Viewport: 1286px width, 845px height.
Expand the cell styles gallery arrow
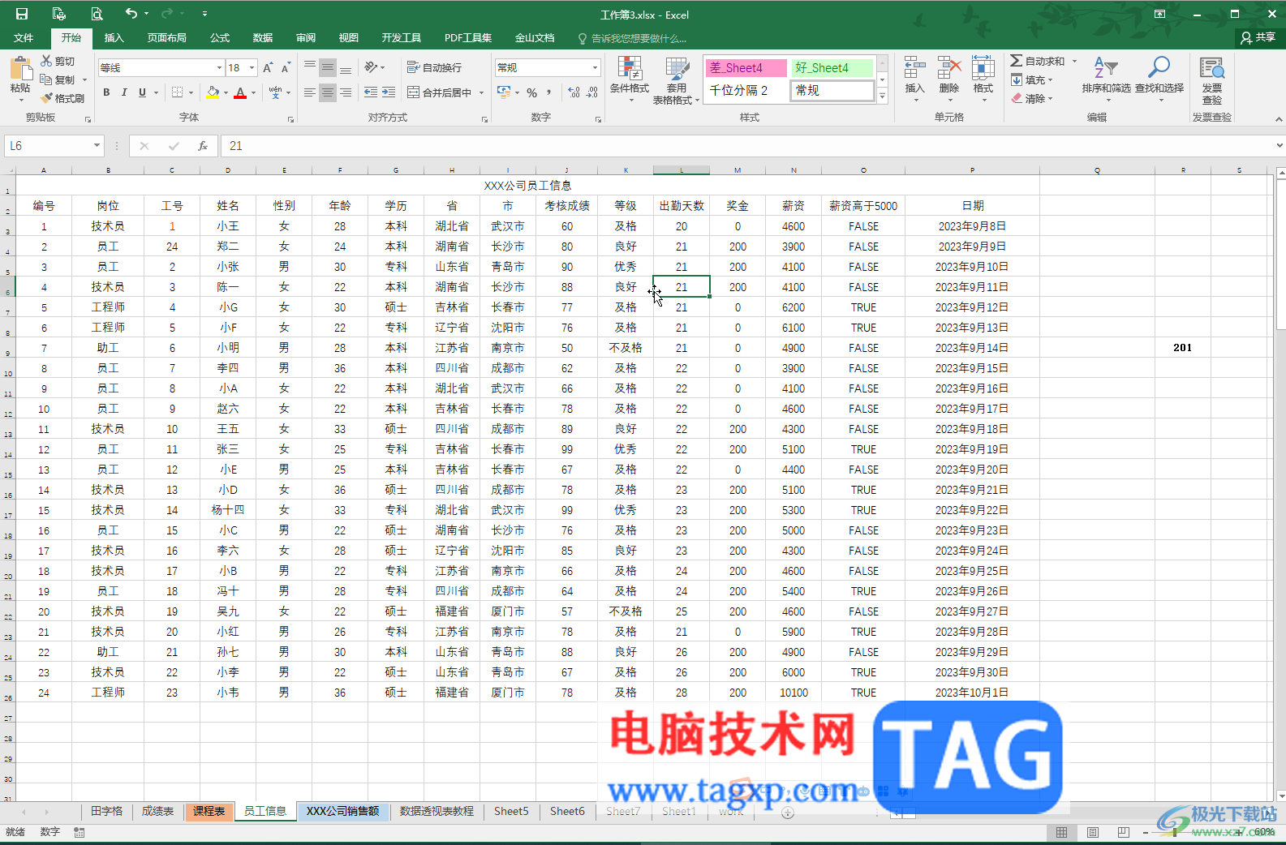[x=883, y=97]
